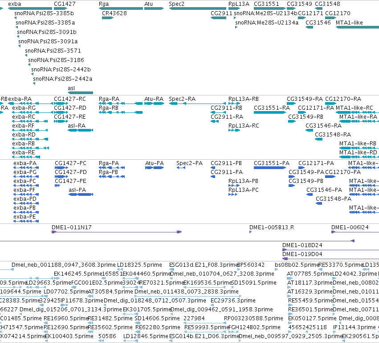Click transcript CG31551-RA label
The image size is (379, 343).
pyautogui.click(x=272, y=108)
